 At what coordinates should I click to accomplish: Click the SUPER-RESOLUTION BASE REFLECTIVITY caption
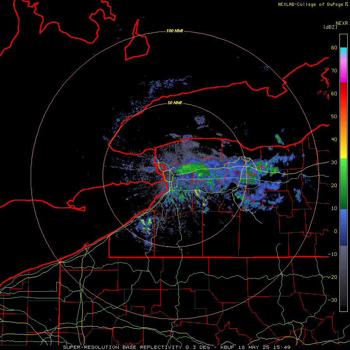(122, 347)
